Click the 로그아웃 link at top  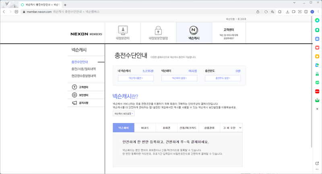click(242, 19)
